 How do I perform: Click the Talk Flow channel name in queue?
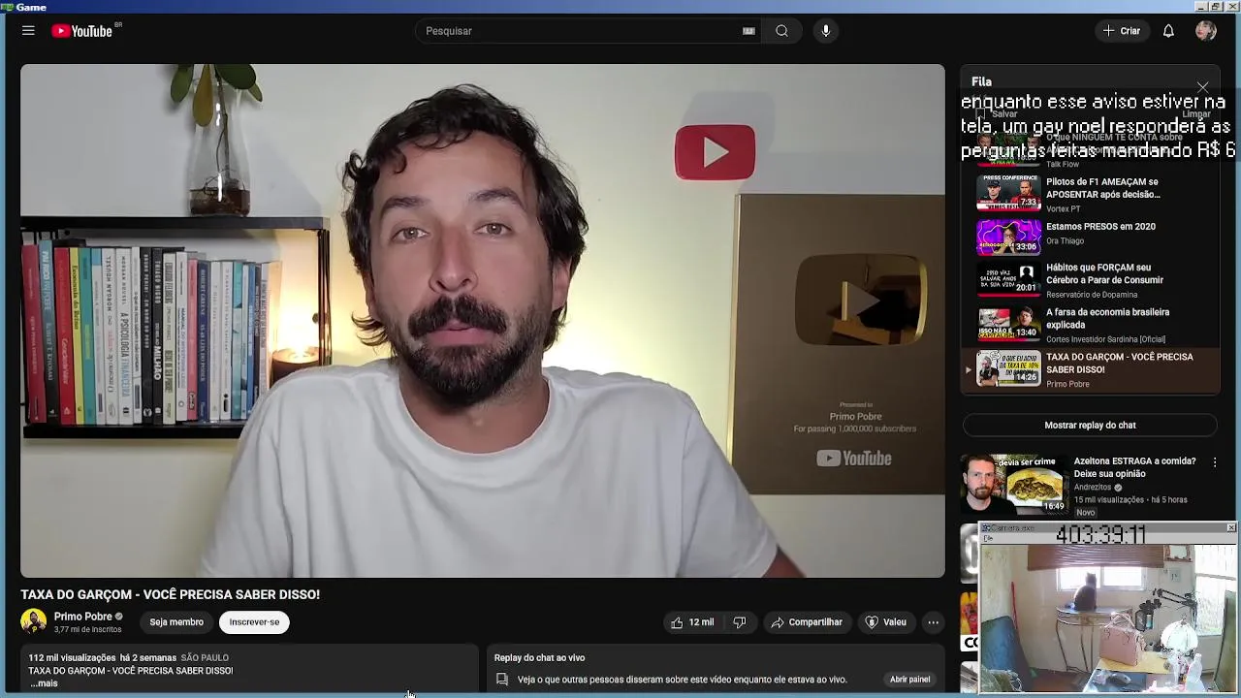click(1063, 165)
